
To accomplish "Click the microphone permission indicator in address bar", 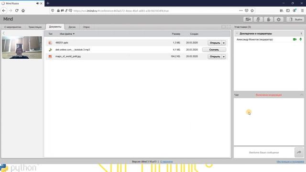I will tap(66, 11).
